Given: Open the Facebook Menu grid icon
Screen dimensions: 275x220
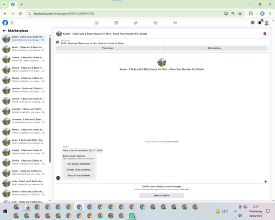Looking at the screenshot, I should pos(252,23).
